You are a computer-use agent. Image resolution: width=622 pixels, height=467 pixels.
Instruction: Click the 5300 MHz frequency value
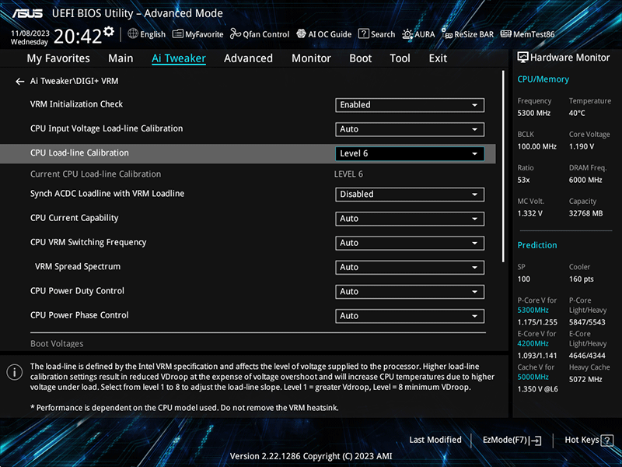click(533, 113)
